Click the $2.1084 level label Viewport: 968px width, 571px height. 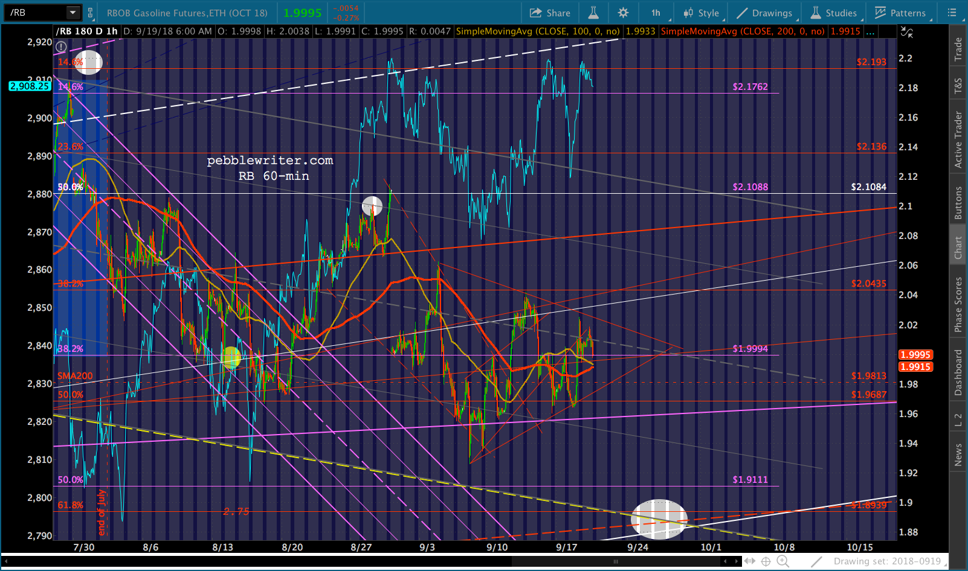[x=868, y=187]
